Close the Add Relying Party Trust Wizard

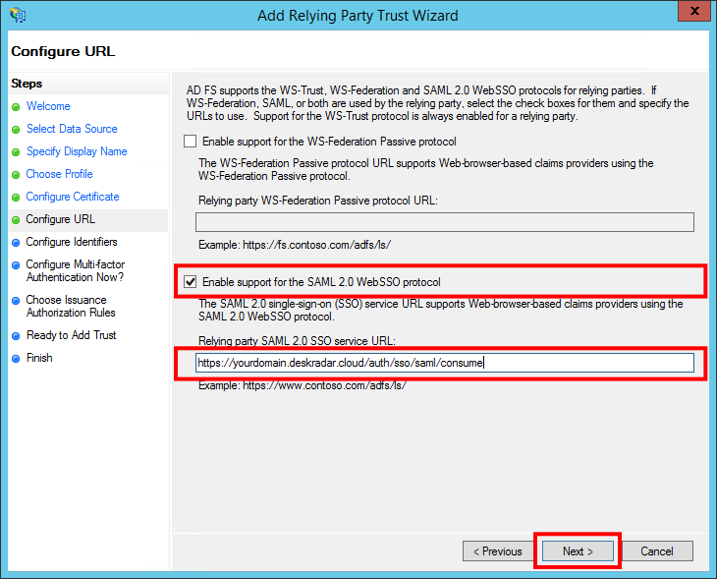694,11
